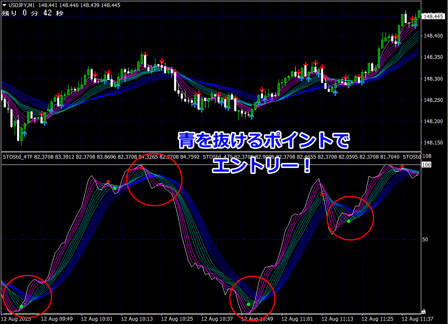Select the red signal dot just before 11:13 on oscillator
This screenshot has width=448, height=324.
(x=322, y=194)
